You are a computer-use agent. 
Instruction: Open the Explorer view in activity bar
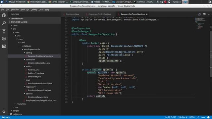coord(4,15)
